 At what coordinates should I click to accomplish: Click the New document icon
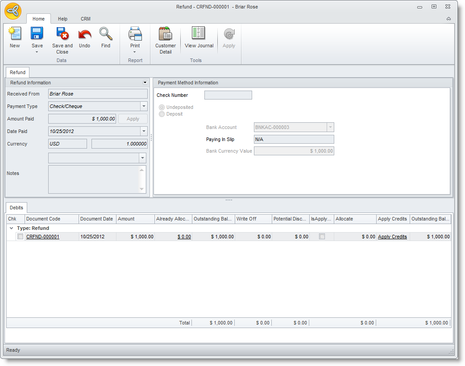pos(15,34)
